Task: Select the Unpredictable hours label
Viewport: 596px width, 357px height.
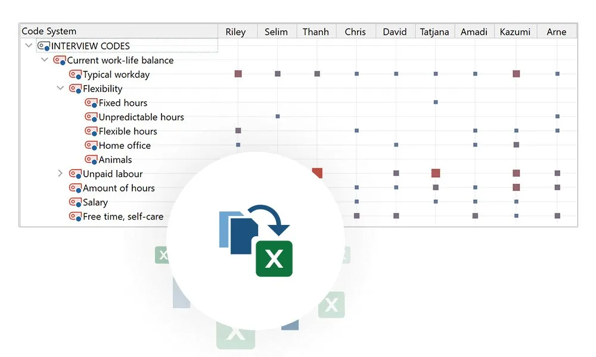Action: pyautogui.click(x=141, y=117)
